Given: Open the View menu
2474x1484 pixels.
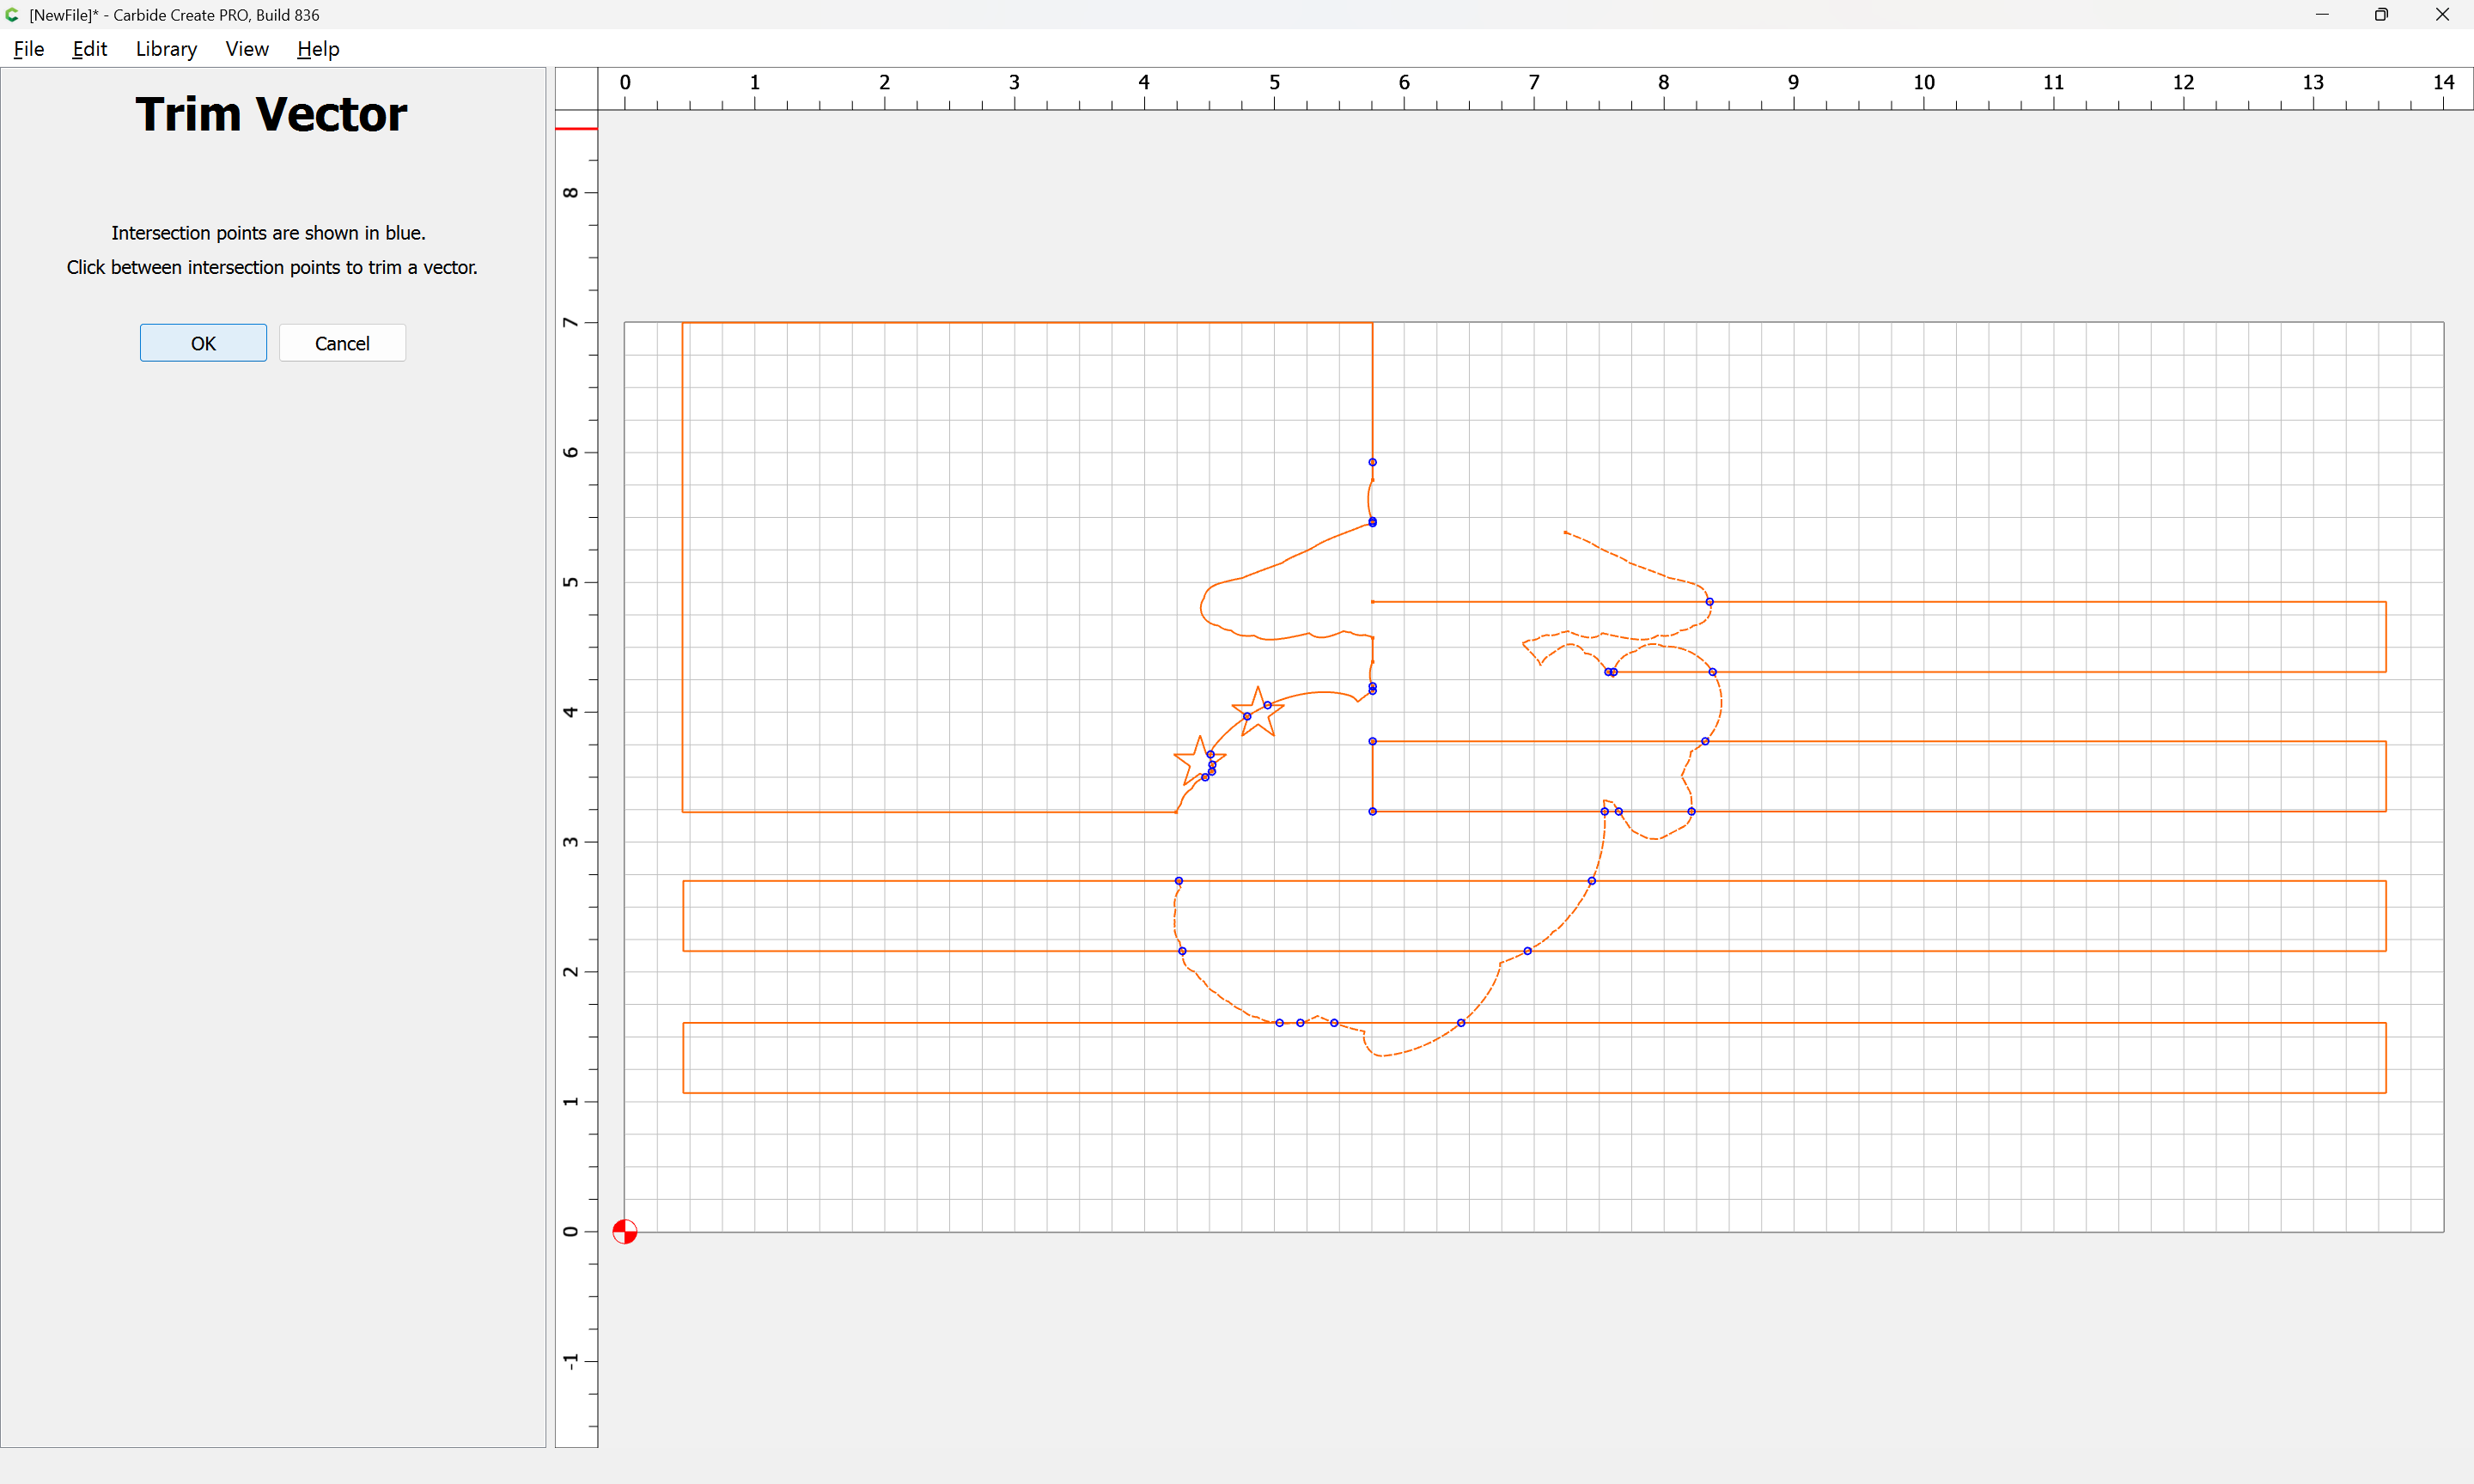Looking at the screenshot, I should coord(246,49).
